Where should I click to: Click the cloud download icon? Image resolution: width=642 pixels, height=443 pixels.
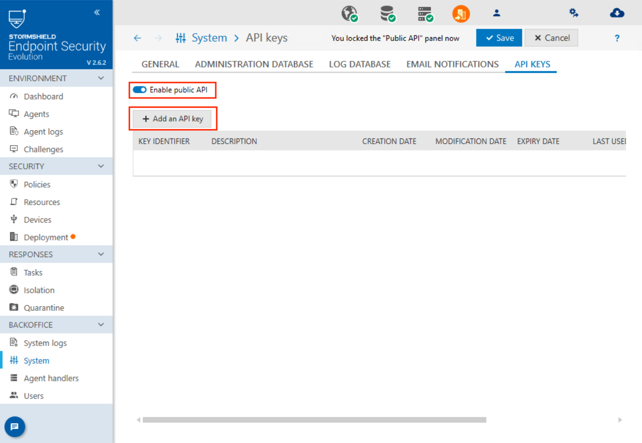pyautogui.click(x=616, y=13)
